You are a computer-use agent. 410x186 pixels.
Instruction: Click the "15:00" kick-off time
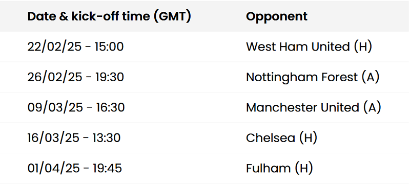[x=109, y=47]
